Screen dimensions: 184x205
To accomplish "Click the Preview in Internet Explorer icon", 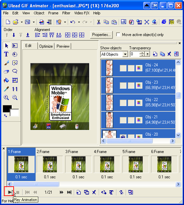I will click(164, 22).
